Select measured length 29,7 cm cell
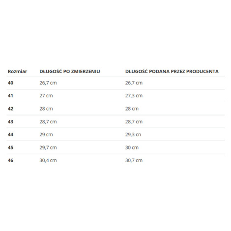Image resolution: width=231 pixels, height=231 pixels. coord(48,147)
